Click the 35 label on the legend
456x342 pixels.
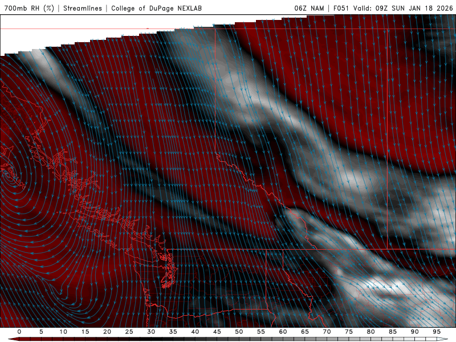click(173, 332)
